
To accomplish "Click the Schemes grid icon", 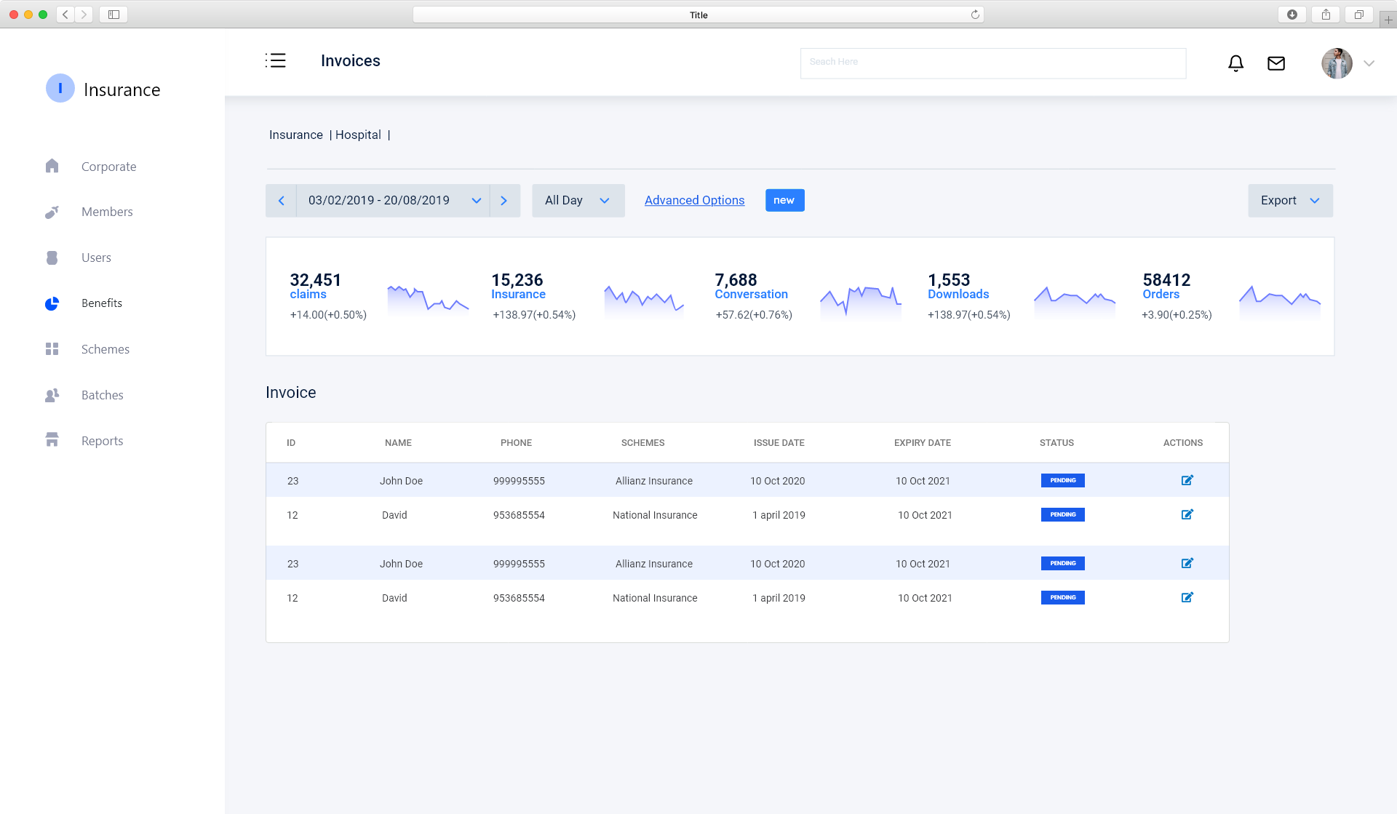I will pyautogui.click(x=52, y=349).
